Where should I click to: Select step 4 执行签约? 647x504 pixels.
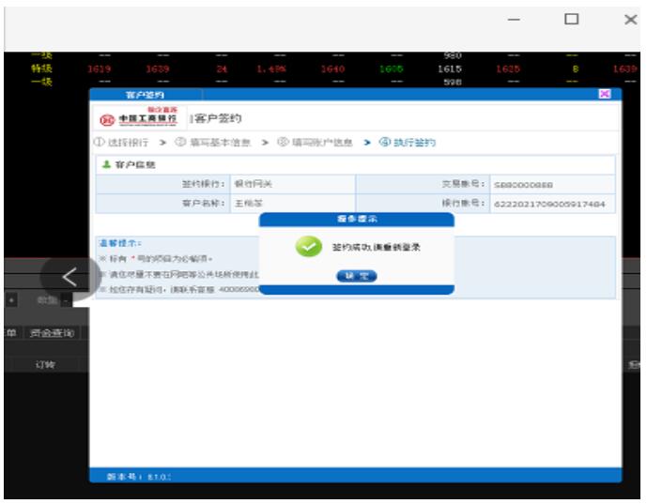408,143
